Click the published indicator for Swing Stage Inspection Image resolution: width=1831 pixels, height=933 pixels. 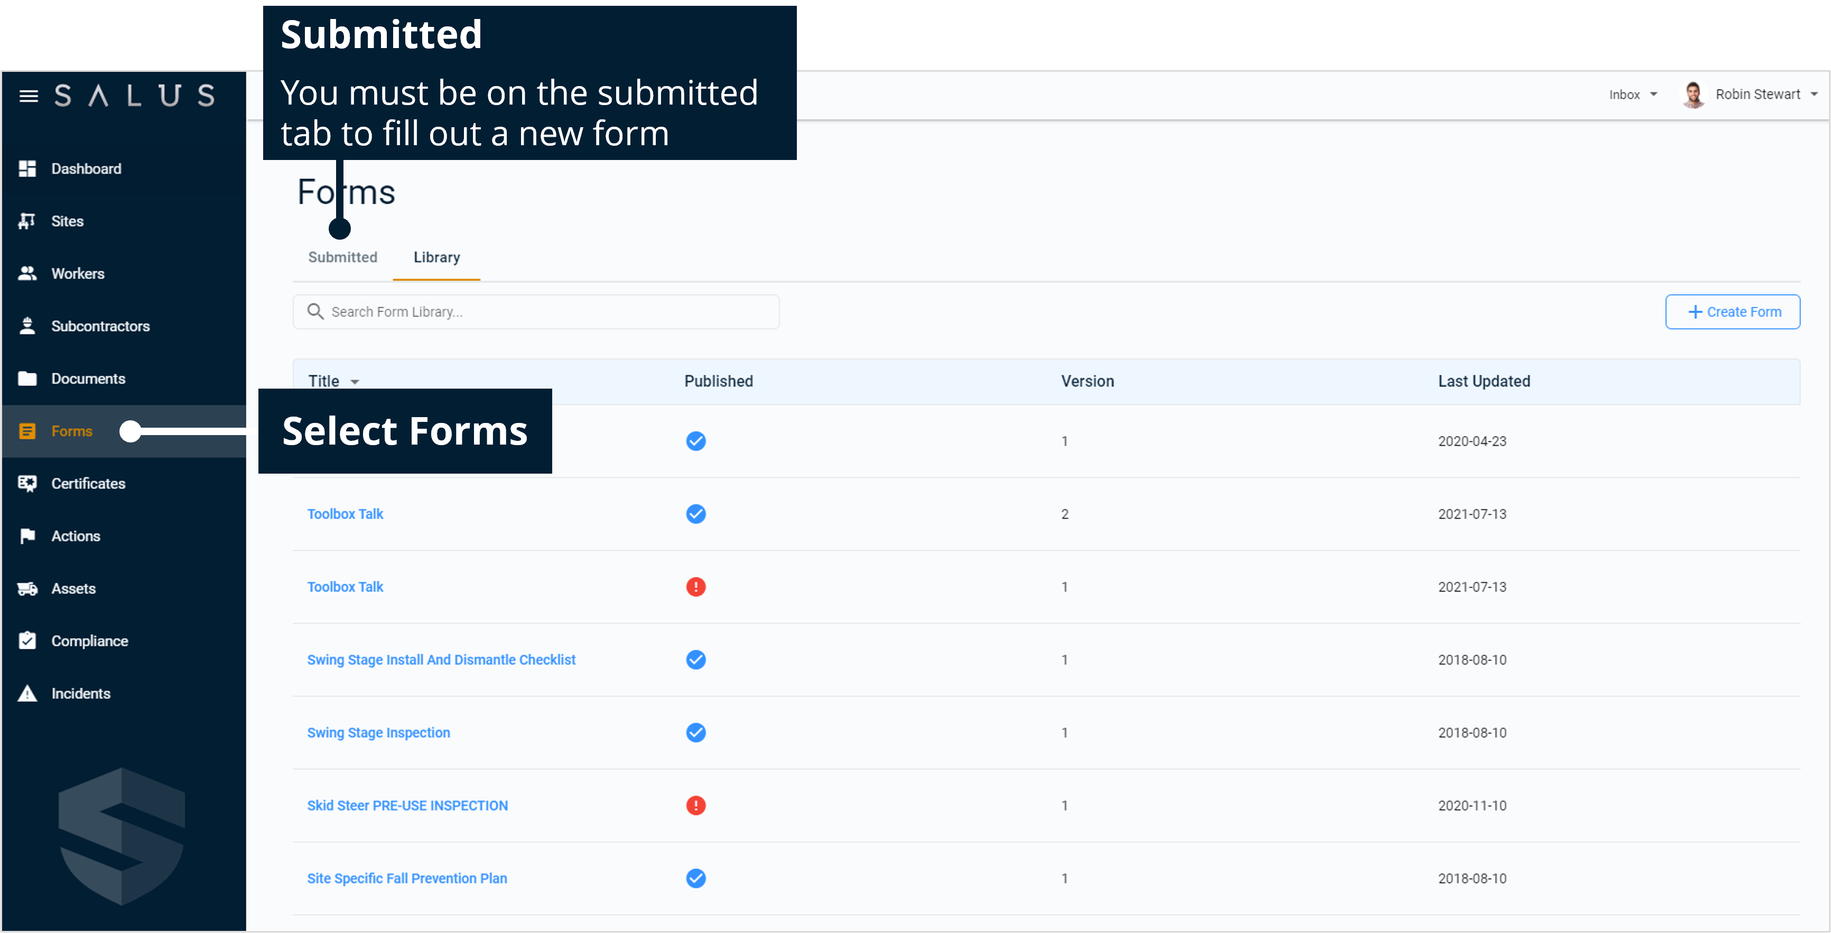[x=696, y=732]
